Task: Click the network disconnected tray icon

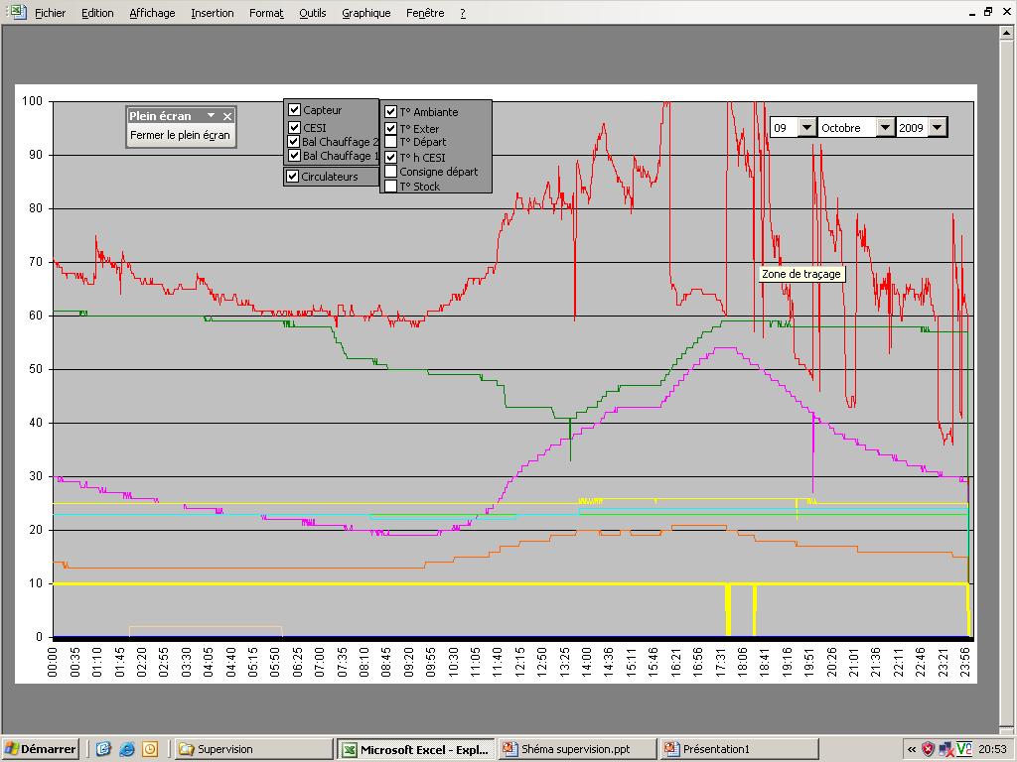Action: click(945, 749)
